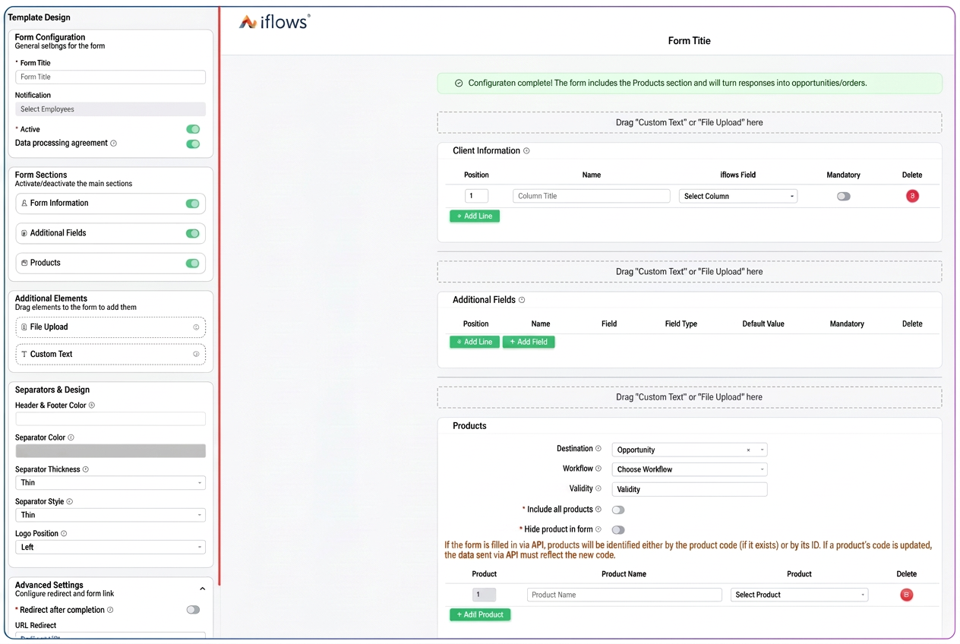Click the Add Field button
The width and height of the screenshot is (960, 644).
(529, 342)
